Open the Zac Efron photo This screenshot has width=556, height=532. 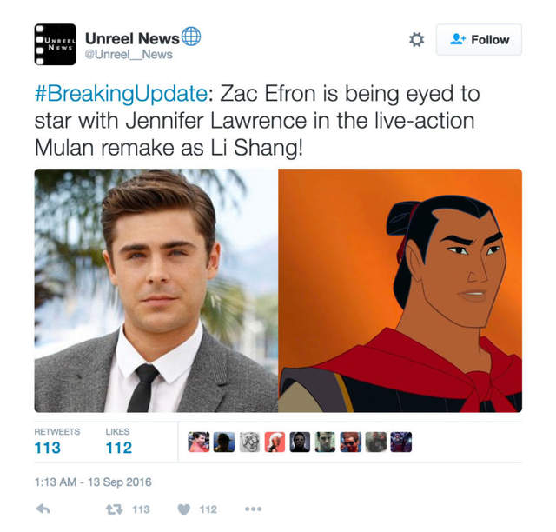tap(156, 290)
